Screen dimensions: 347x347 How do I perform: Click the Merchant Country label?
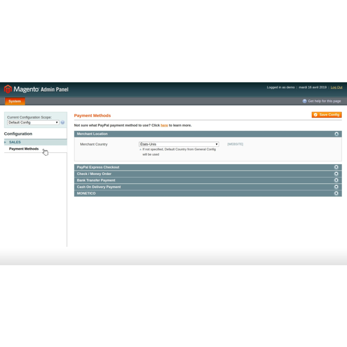tap(94, 144)
